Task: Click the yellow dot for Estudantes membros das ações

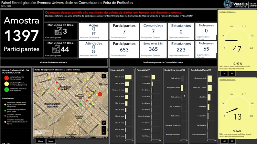Action: [x=5, y=104]
